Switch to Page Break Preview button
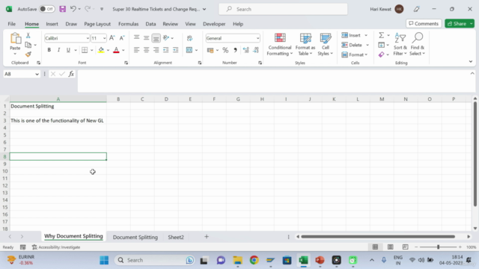This screenshot has height=269, width=479. point(405,247)
